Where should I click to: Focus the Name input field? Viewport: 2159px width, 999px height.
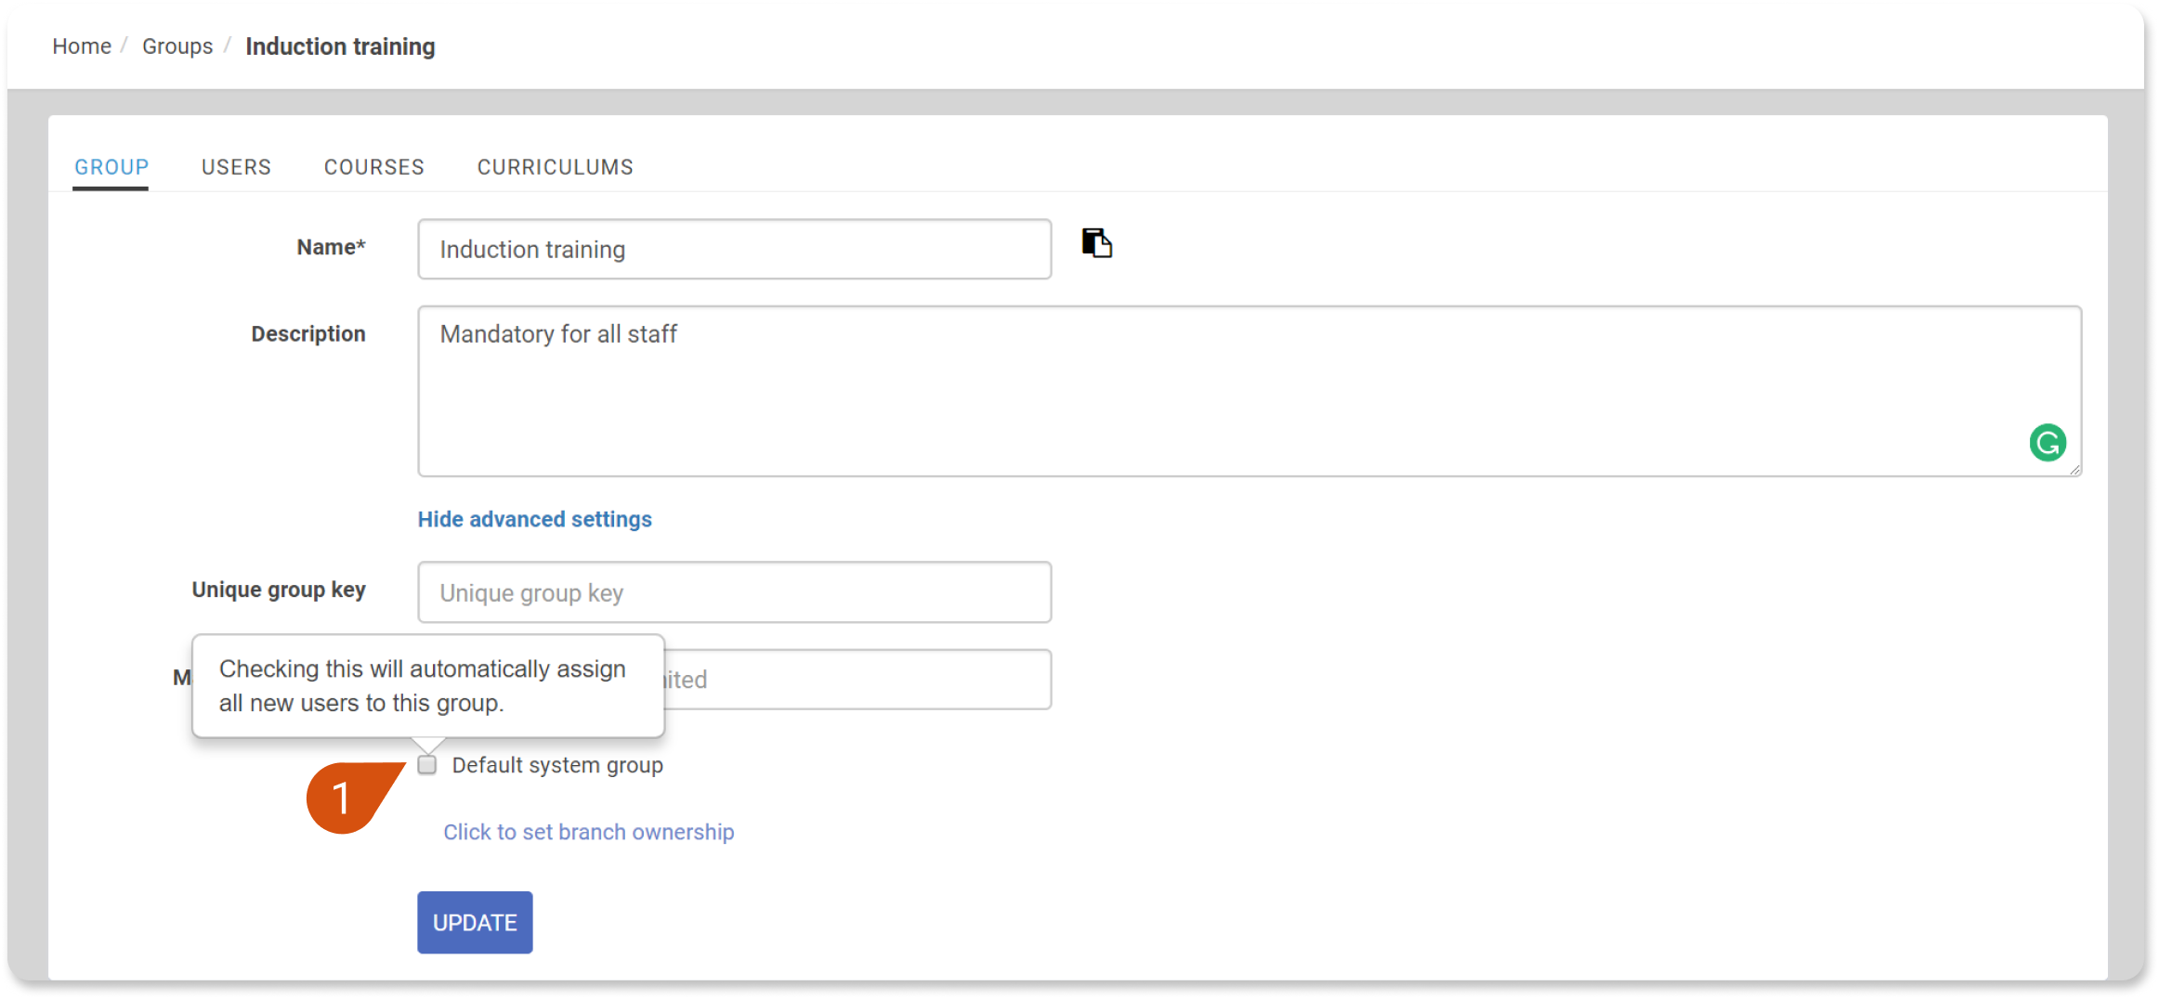pos(734,249)
